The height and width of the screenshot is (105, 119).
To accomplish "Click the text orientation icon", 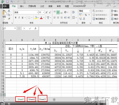I will point(65,12).
